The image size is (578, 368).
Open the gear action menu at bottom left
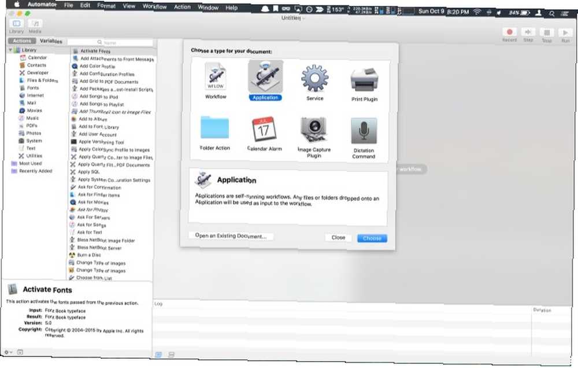pyautogui.click(x=8, y=352)
